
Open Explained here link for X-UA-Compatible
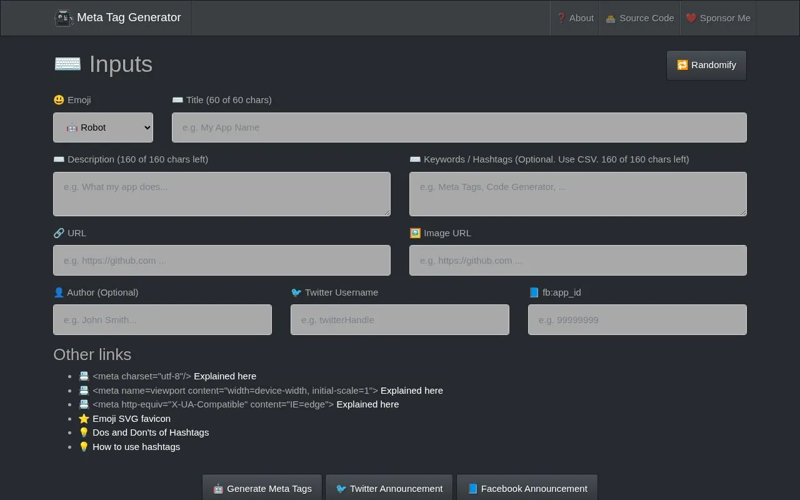point(367,404)
